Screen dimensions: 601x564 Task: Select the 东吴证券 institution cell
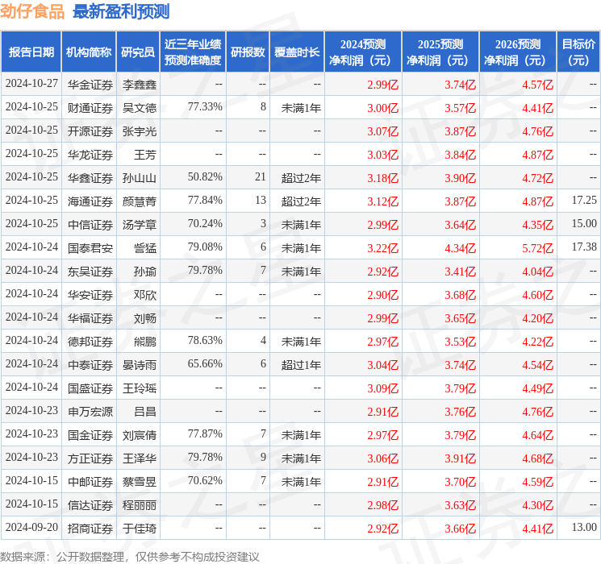(x=90, y=272)
